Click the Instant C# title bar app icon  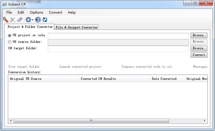(5, 4)
